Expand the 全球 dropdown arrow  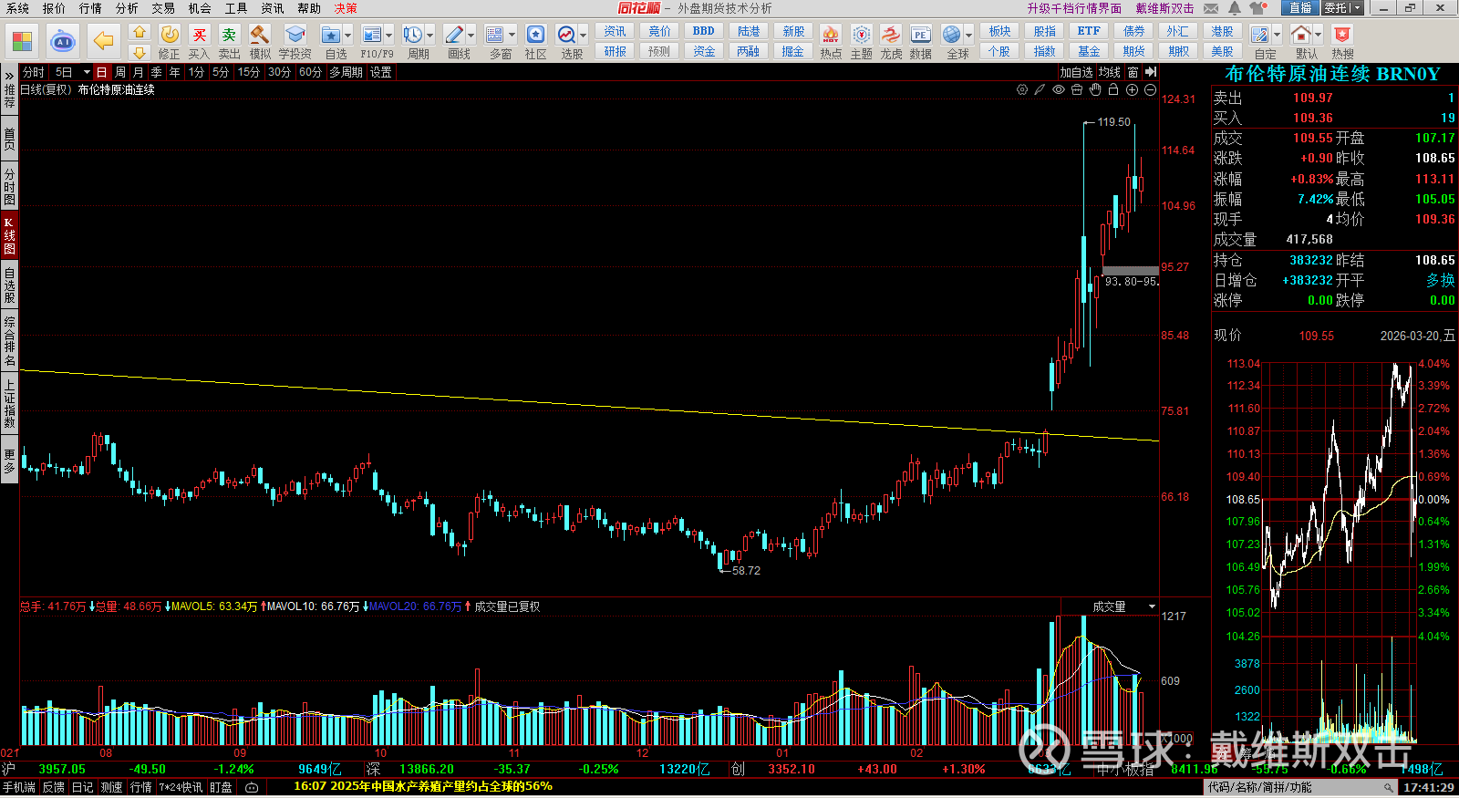coord(969,36)
